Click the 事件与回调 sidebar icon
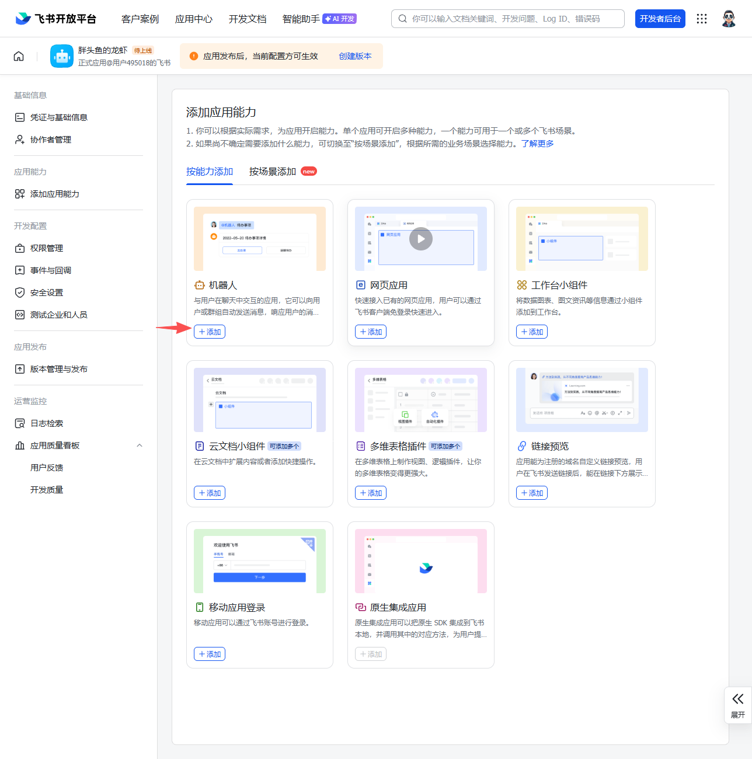752x759 pixels. point(20,270)
